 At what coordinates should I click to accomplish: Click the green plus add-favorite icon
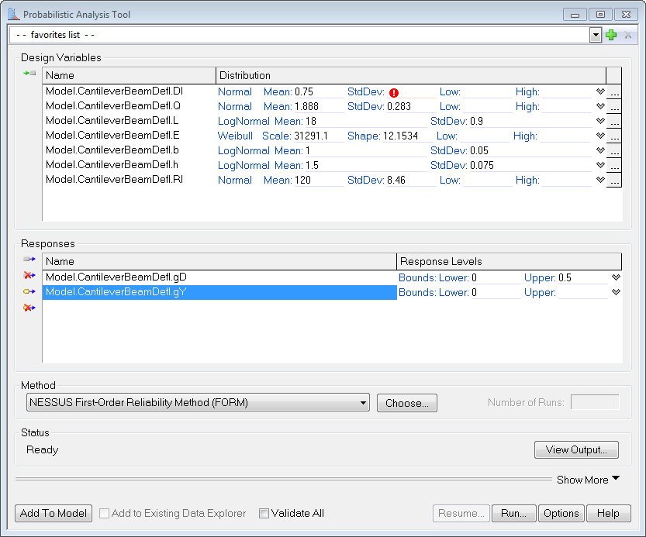coord(611,35)
